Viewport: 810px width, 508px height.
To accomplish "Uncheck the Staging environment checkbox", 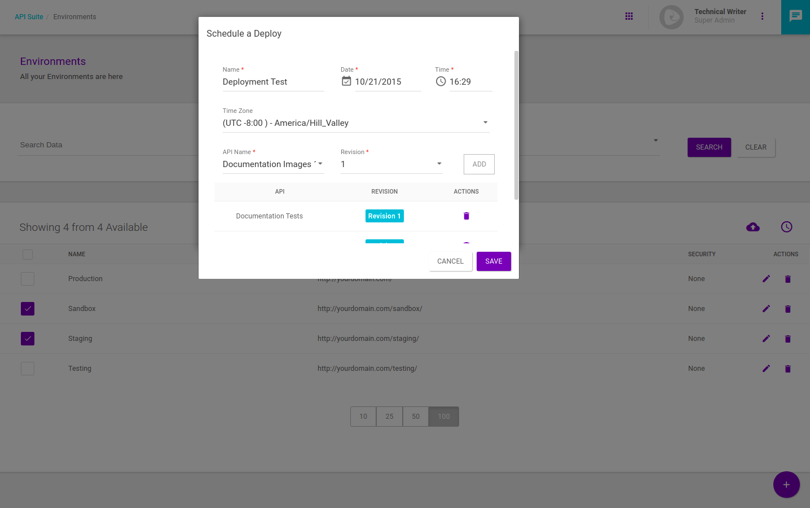I will 27,338.
